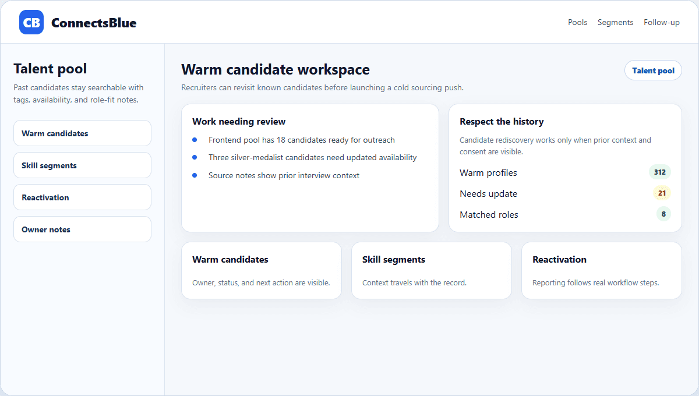The width and height of the screenshot is (699, 396).
Task: Open the Warm candidates bottom card
Action: [x=262, y=271]
